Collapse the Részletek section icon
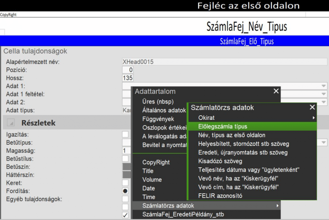 [11, 123]
